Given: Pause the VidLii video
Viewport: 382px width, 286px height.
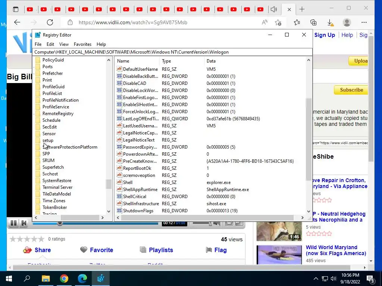Looking at the screenshot, I should pyautogui.click(x=14, y=223).
